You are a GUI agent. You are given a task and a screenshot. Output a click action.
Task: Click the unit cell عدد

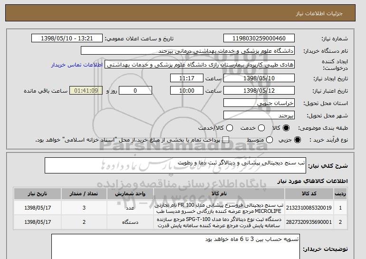point(130,208)
